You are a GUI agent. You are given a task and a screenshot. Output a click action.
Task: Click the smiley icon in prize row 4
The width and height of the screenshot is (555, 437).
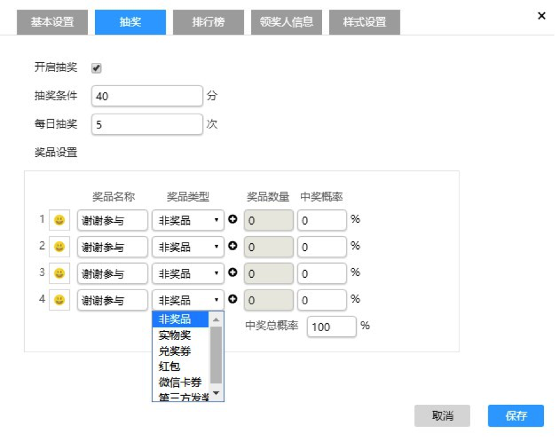[x=59, y=300]
